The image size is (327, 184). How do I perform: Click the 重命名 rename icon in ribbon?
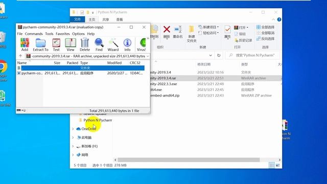coord(178,32)
